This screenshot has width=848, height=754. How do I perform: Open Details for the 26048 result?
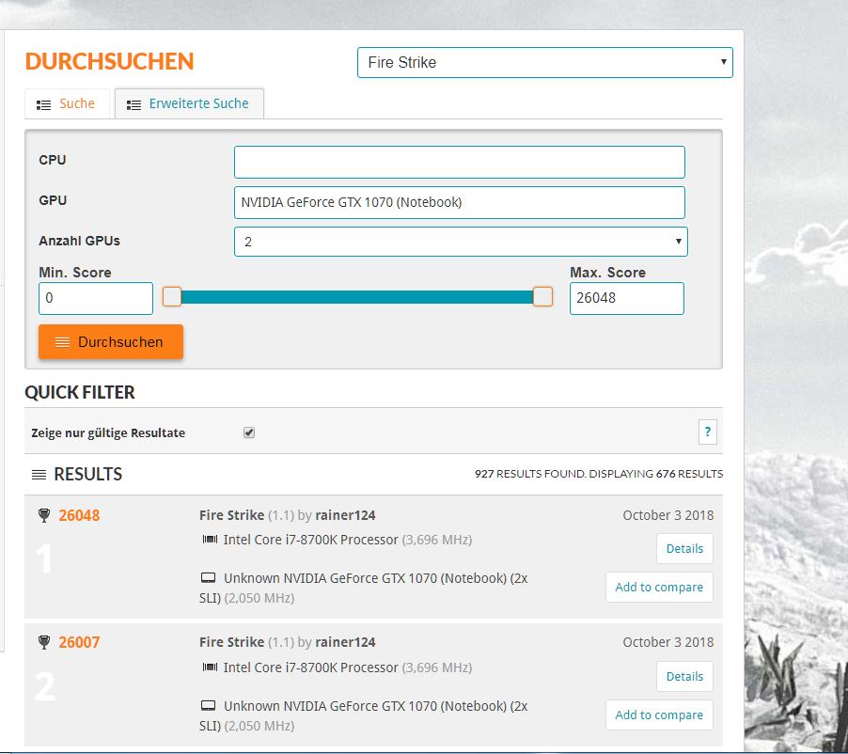click(x=684, y=548)
